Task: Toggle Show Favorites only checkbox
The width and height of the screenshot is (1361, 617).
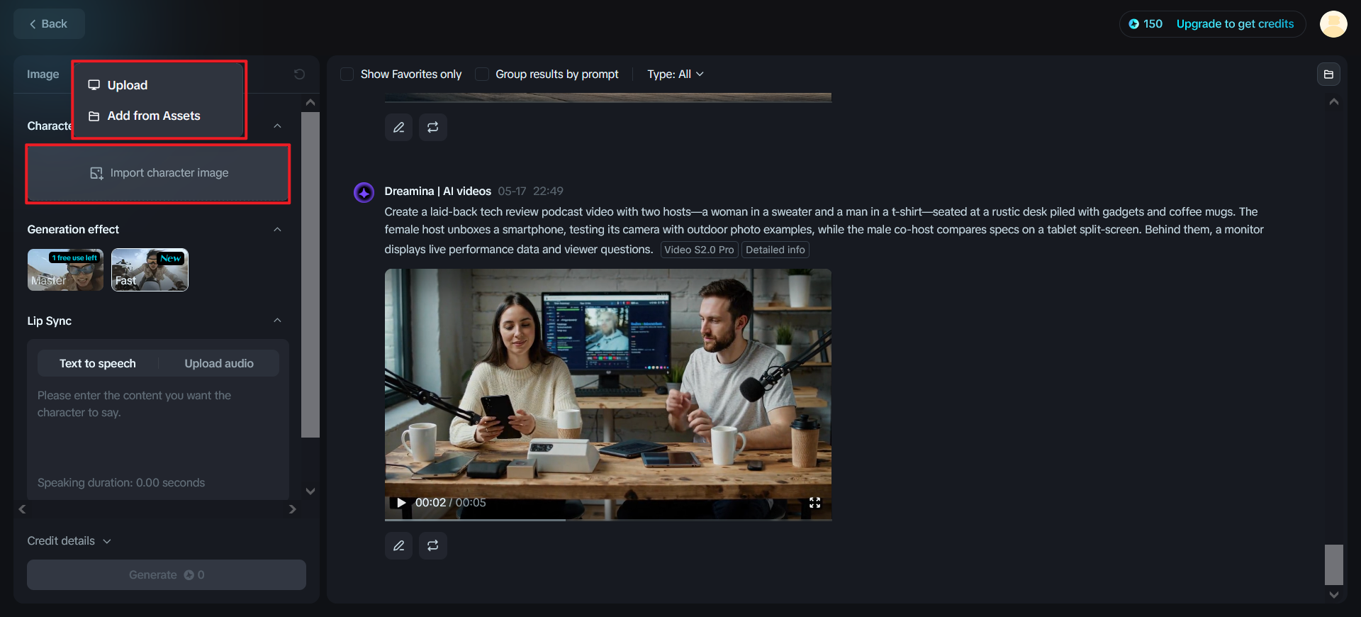Action: pos(347,74)
